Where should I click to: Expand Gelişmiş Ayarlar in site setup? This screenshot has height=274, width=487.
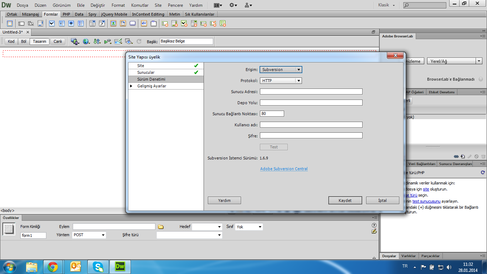[131, 86]
